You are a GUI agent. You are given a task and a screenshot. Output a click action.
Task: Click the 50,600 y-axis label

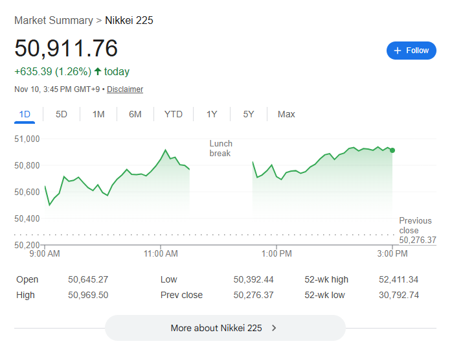(x=27, y=192)
